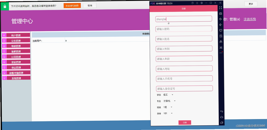Open 用户管理 in the admin sidebar

pyautogui.click(x=16, y=35)
